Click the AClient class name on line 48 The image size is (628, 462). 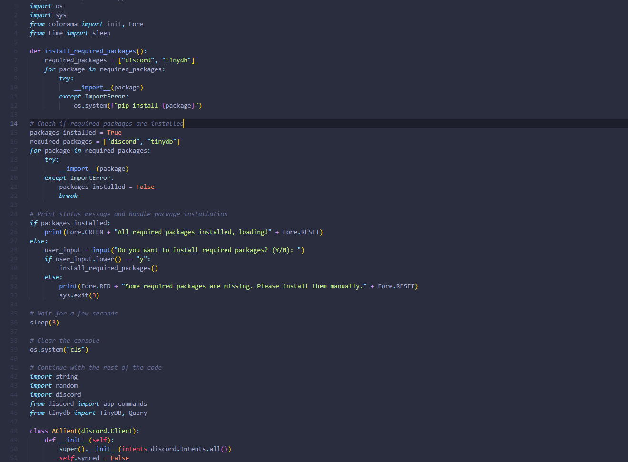[x=64, y=431]
